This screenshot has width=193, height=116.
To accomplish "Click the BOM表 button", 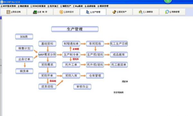I will (x=24, y=37).
